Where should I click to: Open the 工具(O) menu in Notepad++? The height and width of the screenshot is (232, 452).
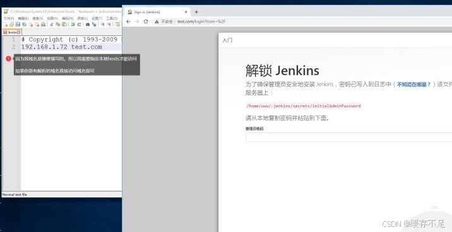112,18
